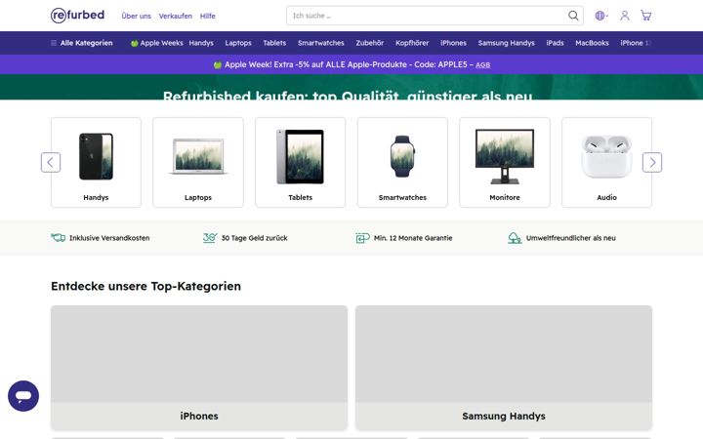703x439 pixels.
Task: Go to Zubehör in the navigation bar
Action: point(370,43)
